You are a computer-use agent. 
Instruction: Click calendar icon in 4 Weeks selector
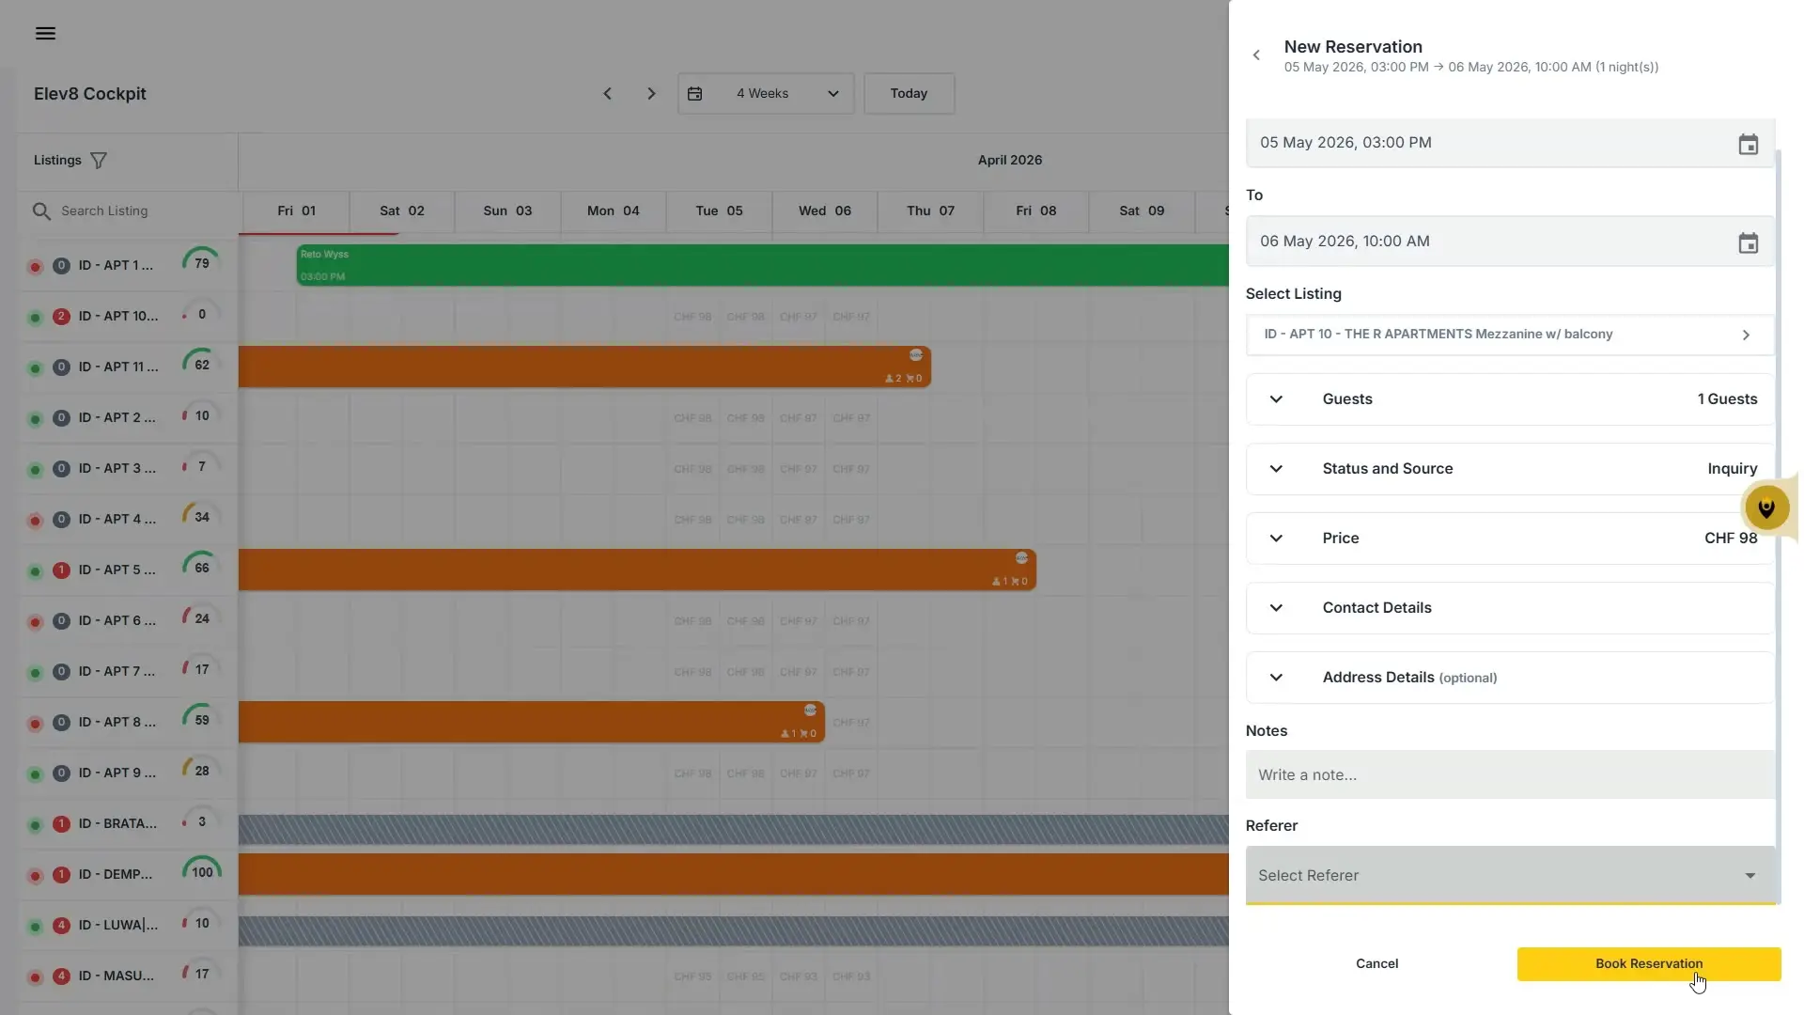click(694, 94)
